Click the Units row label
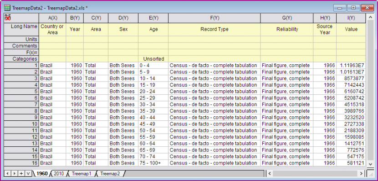This screenshot has width=378, height=181. tap(21, 39)
